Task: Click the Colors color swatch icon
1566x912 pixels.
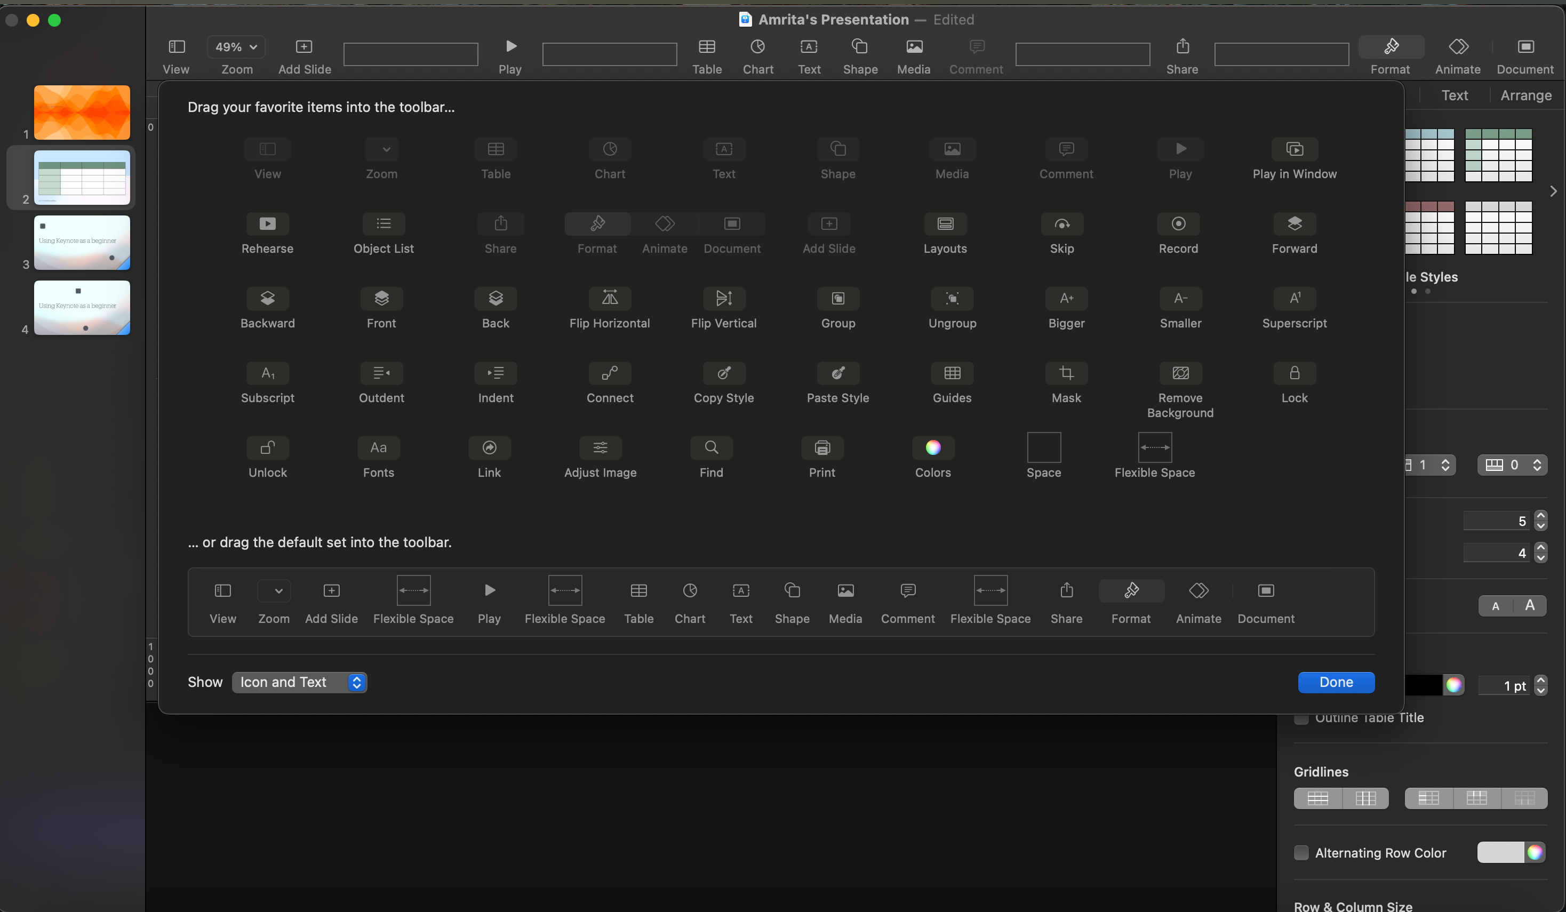Action: click(932, 446)
